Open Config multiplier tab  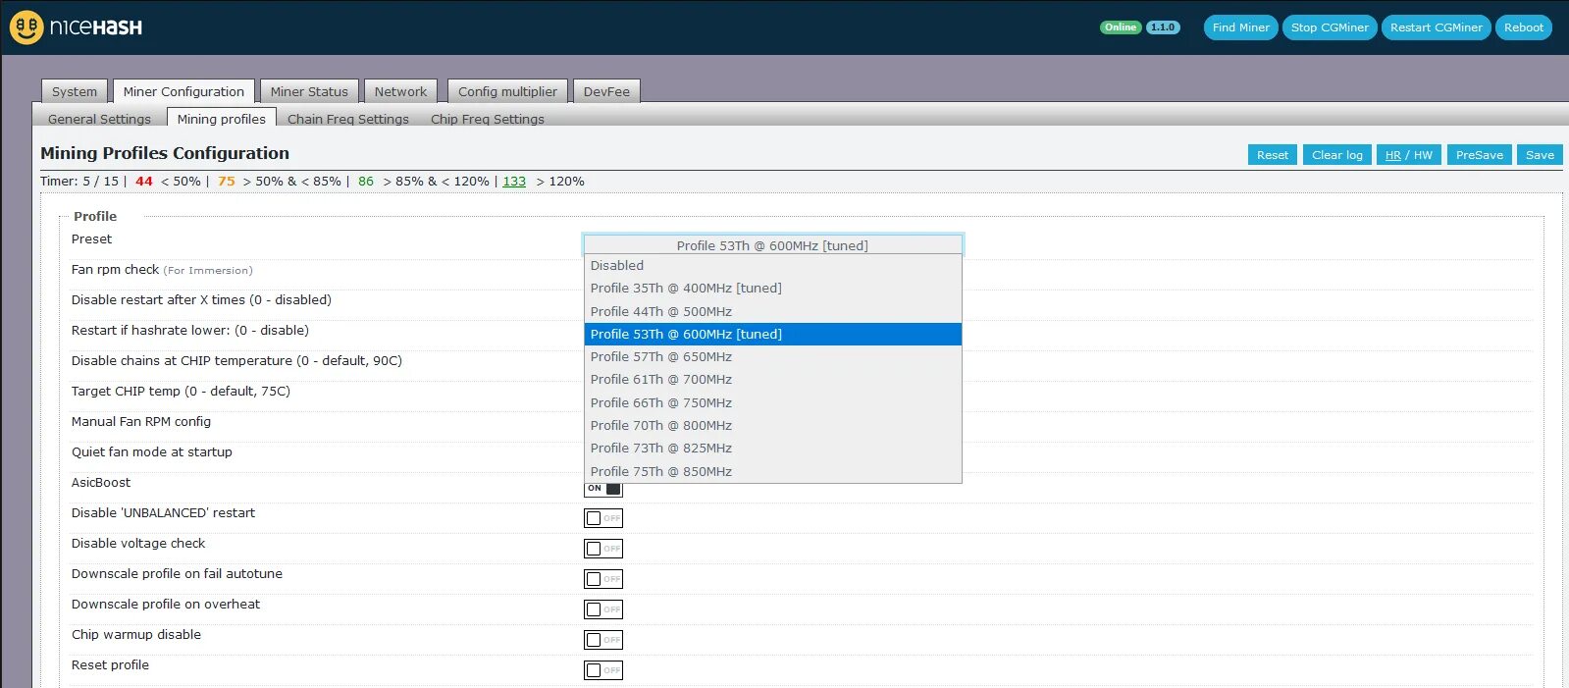[507, 91]
